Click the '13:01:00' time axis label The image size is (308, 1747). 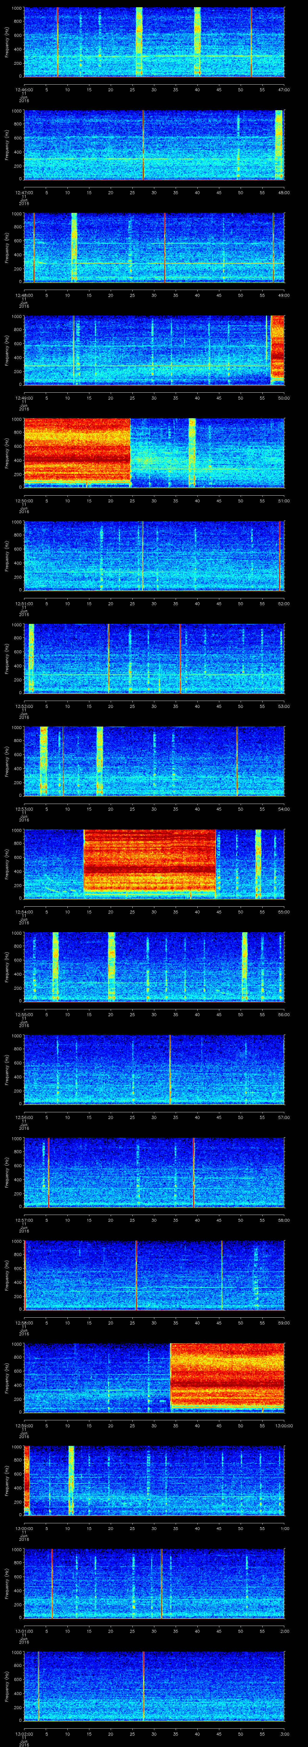pos(24,1630)
